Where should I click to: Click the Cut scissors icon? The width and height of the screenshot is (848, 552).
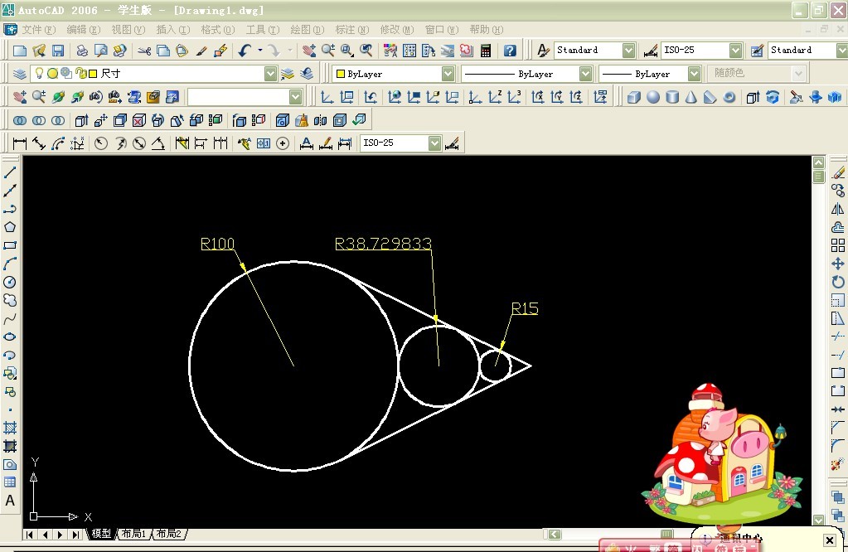(x=144, y=51)
